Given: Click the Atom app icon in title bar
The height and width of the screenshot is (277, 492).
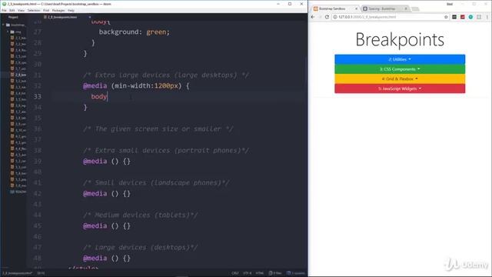Looking at the screenshot, I should pos(4,4).
